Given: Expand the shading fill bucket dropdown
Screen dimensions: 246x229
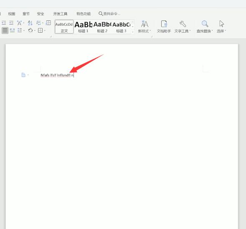Looking at the screenshot, I should tap(35, 31).
